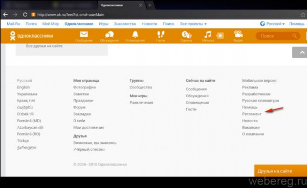307x188 pixels.
Task: Bookmark page with the star icon
Action: pos(303,15)
